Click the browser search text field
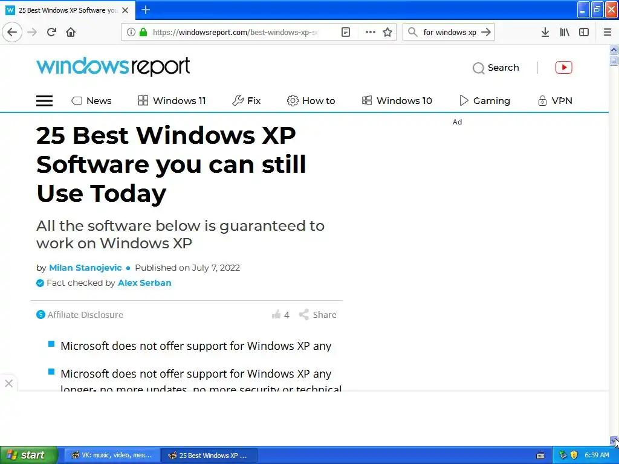619x464 pixels. [450, 32]
